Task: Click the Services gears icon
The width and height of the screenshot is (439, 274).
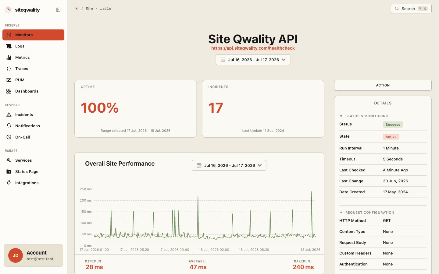Action: click(x=9, y=160)
